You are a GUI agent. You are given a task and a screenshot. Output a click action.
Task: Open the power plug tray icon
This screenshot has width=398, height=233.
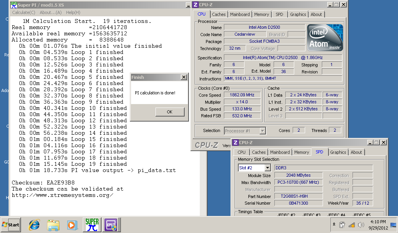342,224
